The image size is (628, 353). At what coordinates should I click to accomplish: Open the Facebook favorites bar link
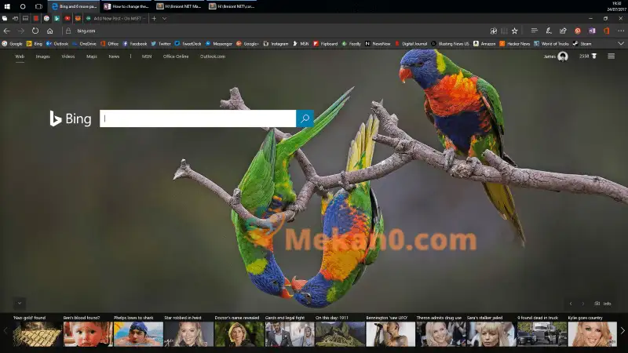click(x=134, y=44)
